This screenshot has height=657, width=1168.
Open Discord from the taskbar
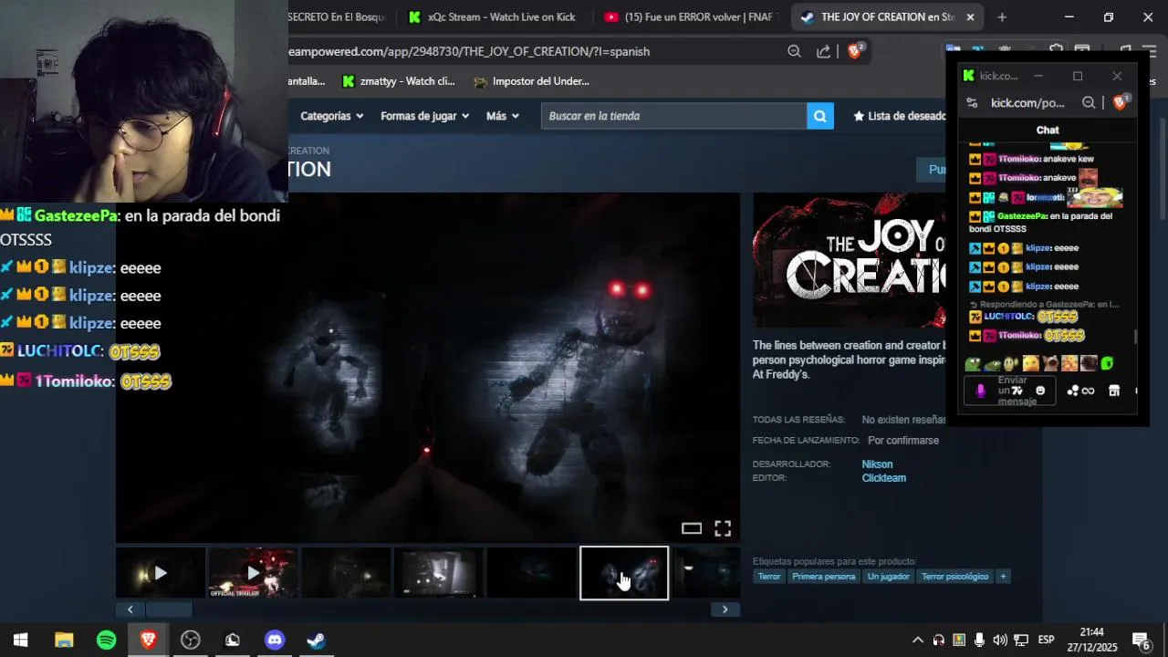coord(274,640)
